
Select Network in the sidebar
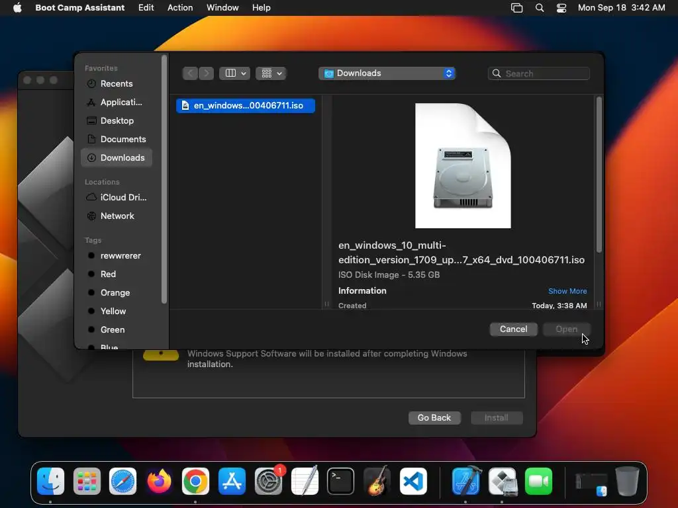coord(117,216)
